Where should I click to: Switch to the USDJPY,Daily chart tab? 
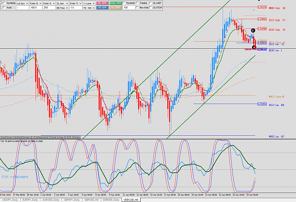(10, 200)
